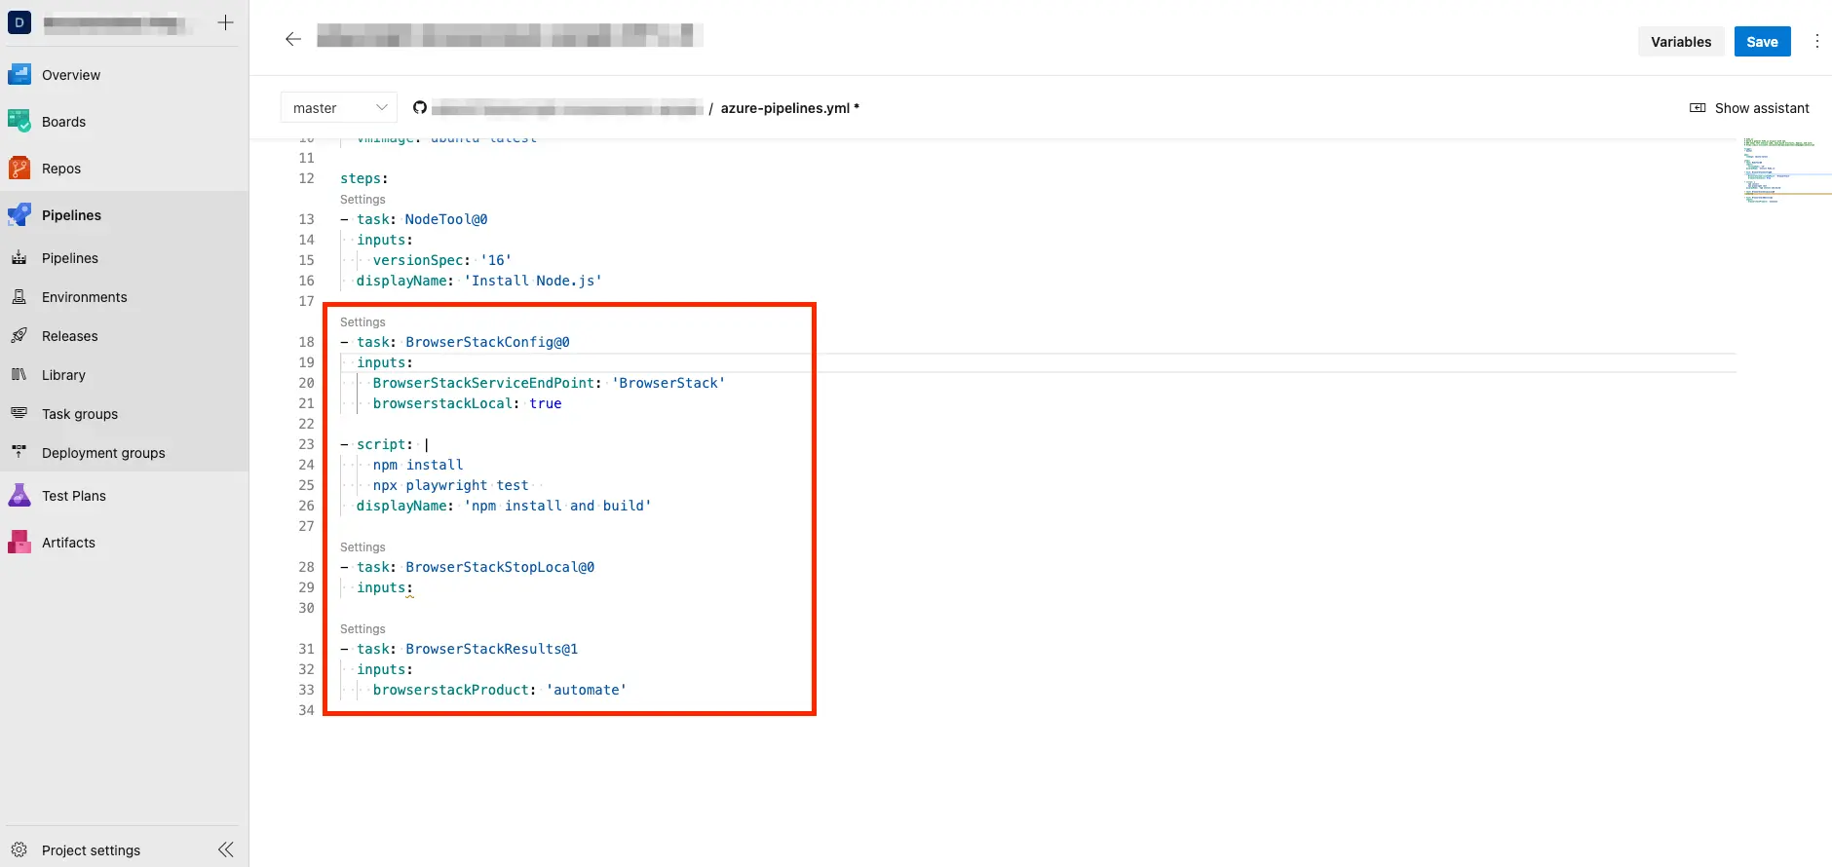Open Boards from the sidebar icon
The width and height of the screenshot is (1832, 867).
click(19, 122)
